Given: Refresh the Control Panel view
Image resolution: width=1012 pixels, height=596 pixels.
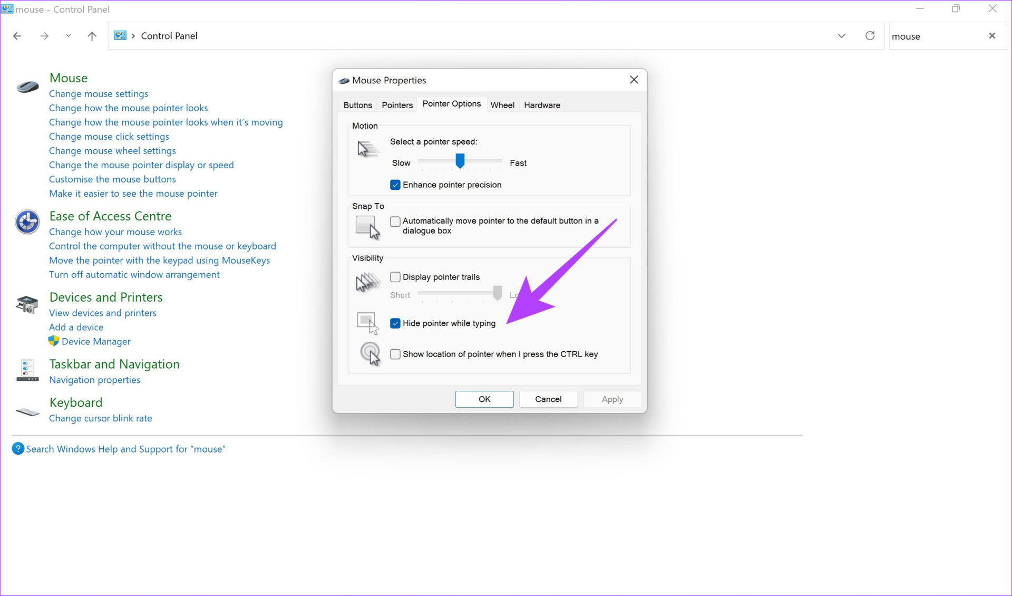Looking at the screenshot, I should coord(870,36).
